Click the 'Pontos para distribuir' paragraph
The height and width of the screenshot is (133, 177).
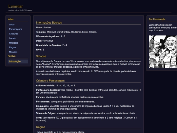88,91
